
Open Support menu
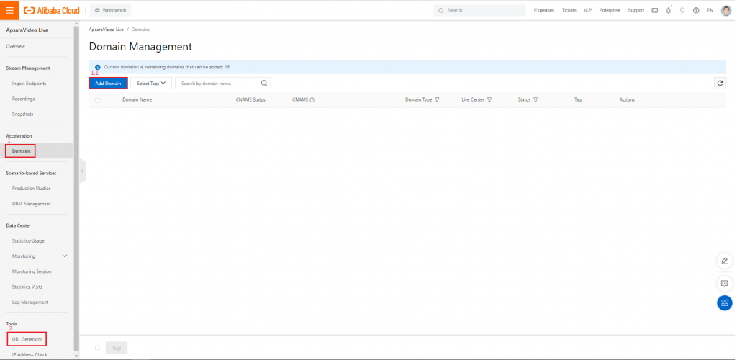pos(636,10)
